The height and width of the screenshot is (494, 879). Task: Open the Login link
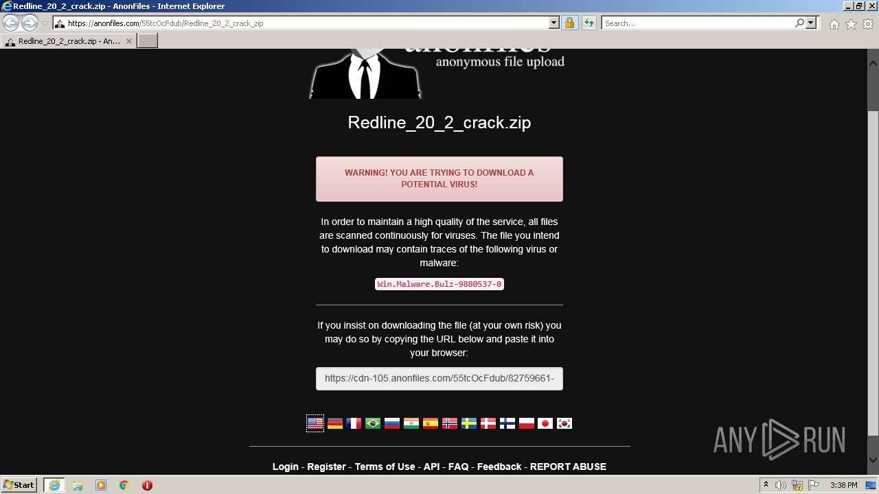(x=286, y=467)
